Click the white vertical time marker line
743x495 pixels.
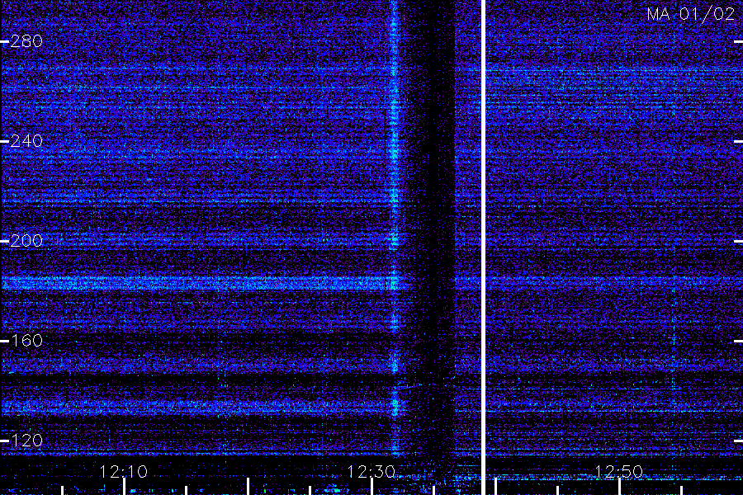click(483, 247)
